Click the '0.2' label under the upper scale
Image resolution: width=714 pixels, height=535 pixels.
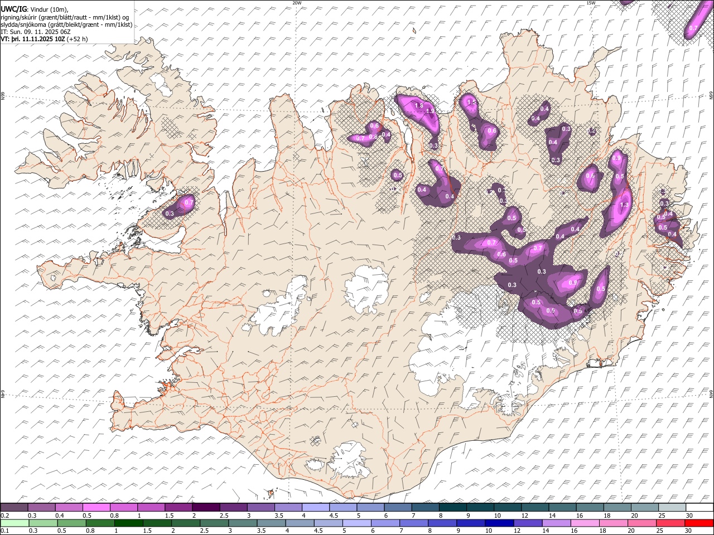tap(5, 515)
